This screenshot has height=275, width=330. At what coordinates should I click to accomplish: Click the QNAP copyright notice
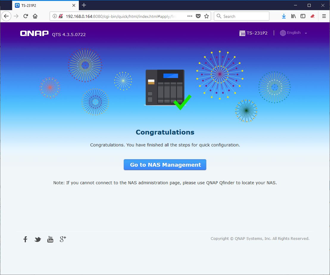coord(260,239)
